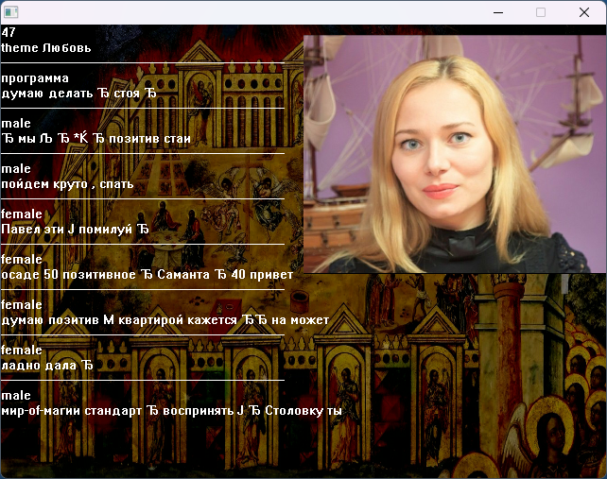607x479 pixels.
Task: Click 'female' label above 'осаде 50'
Action: coord(22,259)
